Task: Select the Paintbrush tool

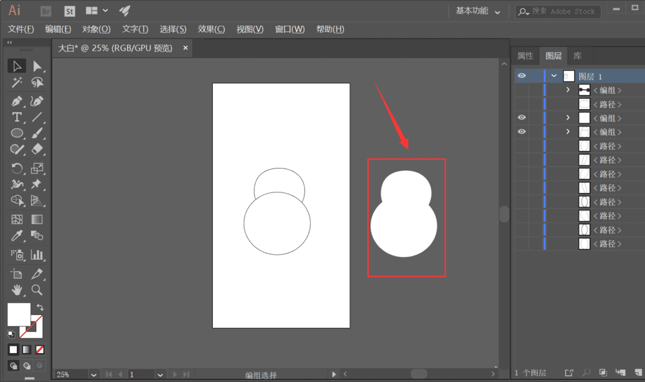Action: point(37,133)
